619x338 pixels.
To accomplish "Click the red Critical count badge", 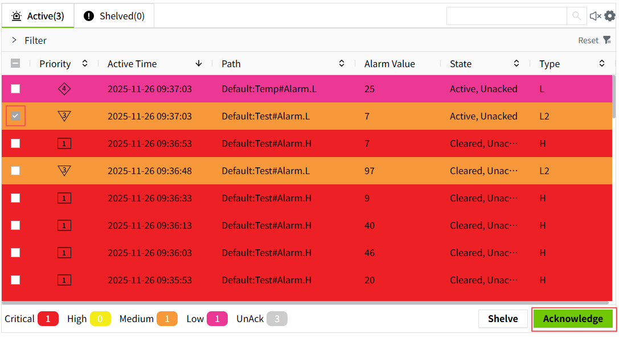I will pos(48,319).
